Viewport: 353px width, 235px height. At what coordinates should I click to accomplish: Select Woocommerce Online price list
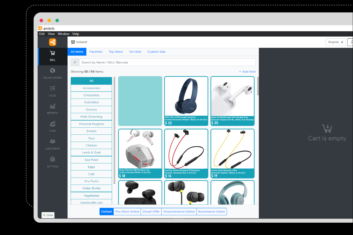click(179, 212)
